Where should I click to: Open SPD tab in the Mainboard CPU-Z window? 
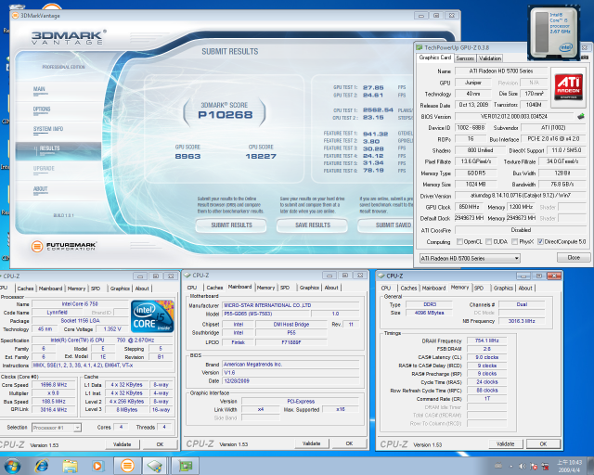tap(285, 288)
